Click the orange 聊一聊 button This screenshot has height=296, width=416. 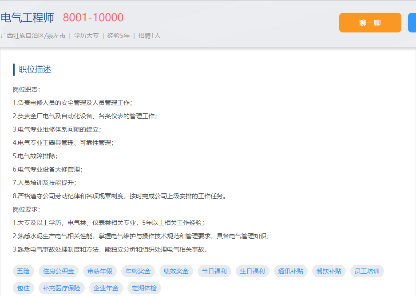click(x=370, y=23)
